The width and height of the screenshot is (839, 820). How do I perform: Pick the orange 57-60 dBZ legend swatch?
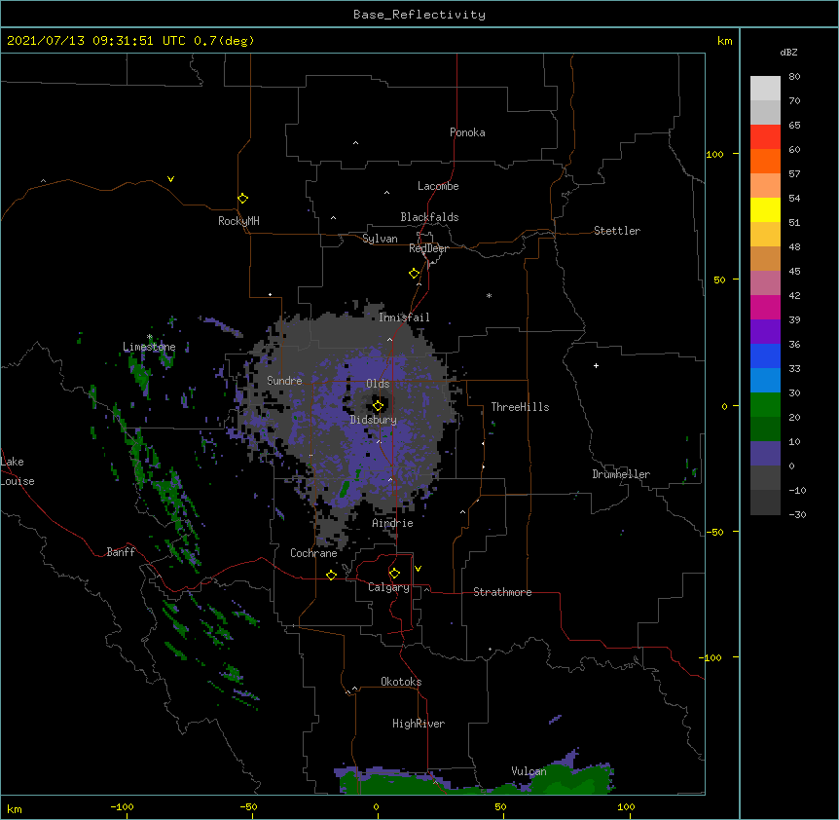765,161
